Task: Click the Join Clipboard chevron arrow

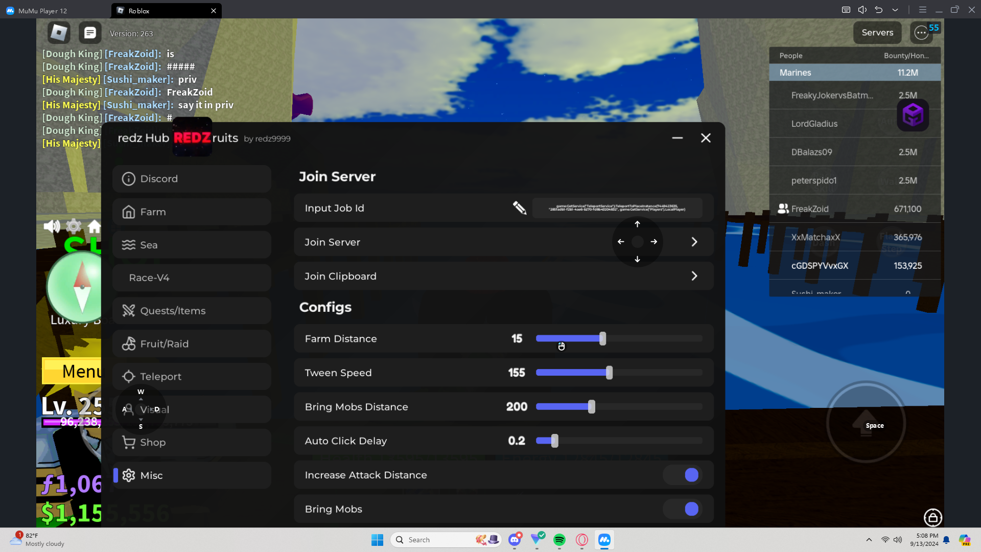Action: (x=694, y=276)
